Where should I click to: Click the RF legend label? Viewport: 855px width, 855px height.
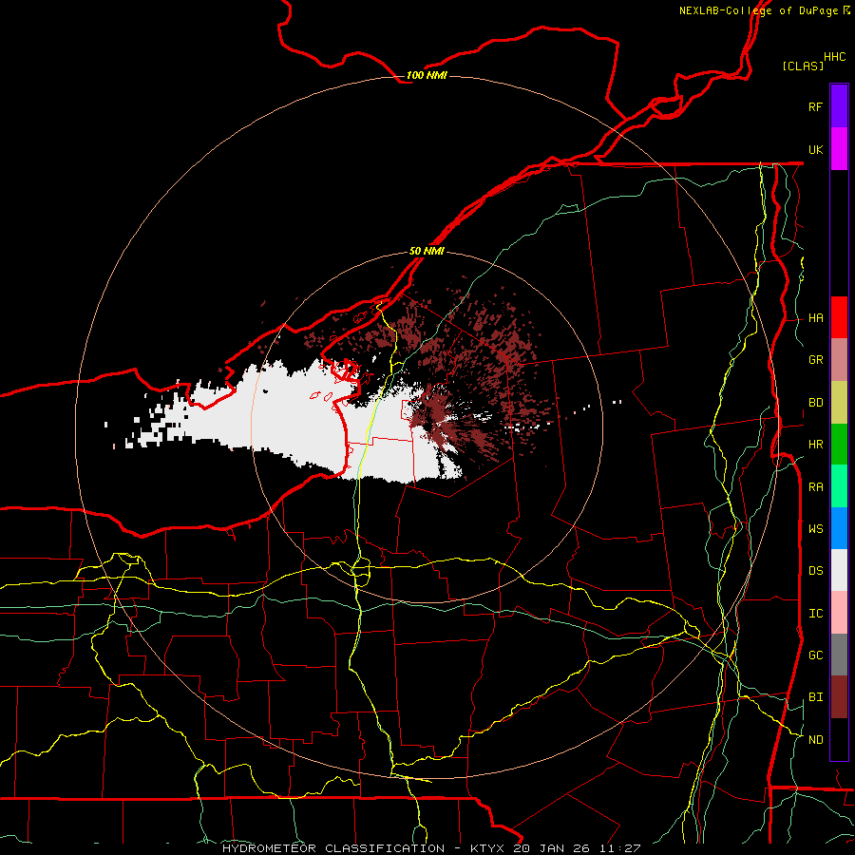(x=815, y=106)
